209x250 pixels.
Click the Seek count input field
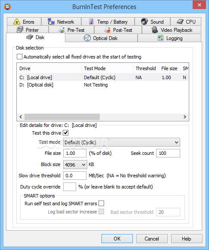click(168, 153)
